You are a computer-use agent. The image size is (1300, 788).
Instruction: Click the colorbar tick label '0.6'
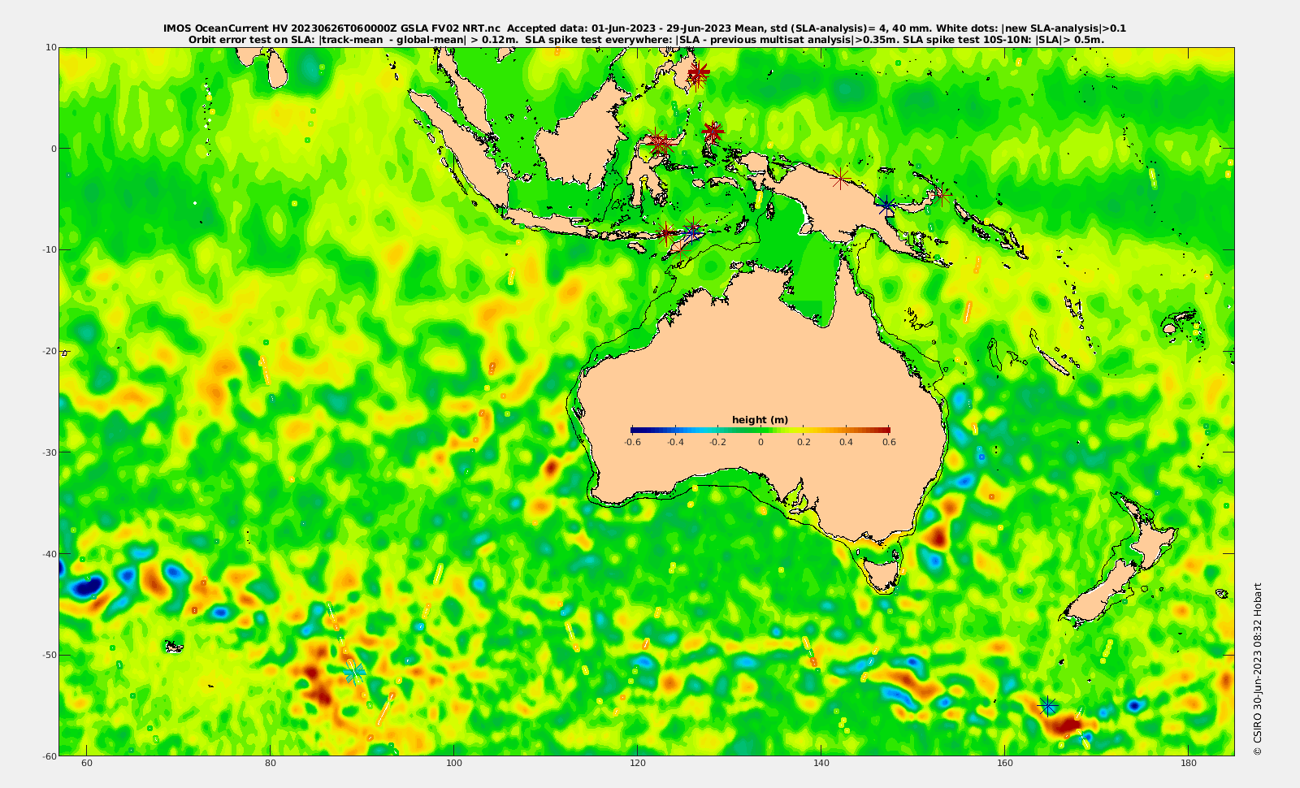point(890,442)
